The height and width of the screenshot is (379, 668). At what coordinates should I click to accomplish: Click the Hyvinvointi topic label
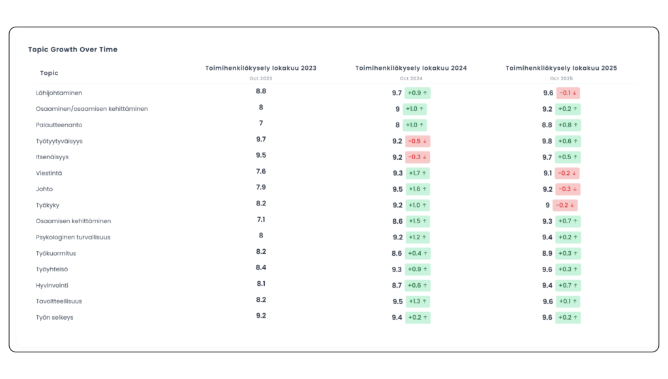[x=52, y=286]
